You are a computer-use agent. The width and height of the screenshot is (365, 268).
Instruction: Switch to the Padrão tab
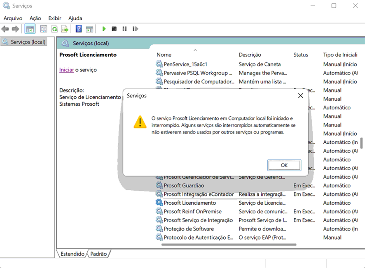pos(98,254)
